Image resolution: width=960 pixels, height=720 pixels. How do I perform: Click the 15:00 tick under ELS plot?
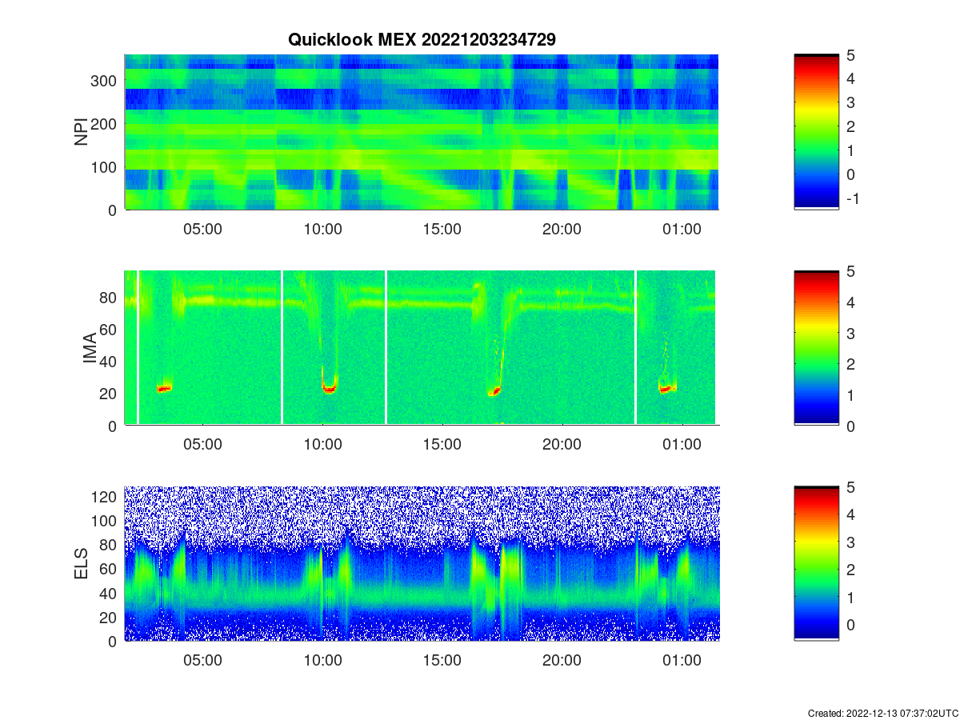pos(442,660)
